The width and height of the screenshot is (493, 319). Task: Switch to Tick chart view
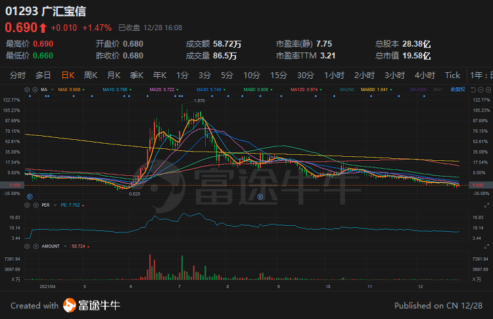(452, 75)
